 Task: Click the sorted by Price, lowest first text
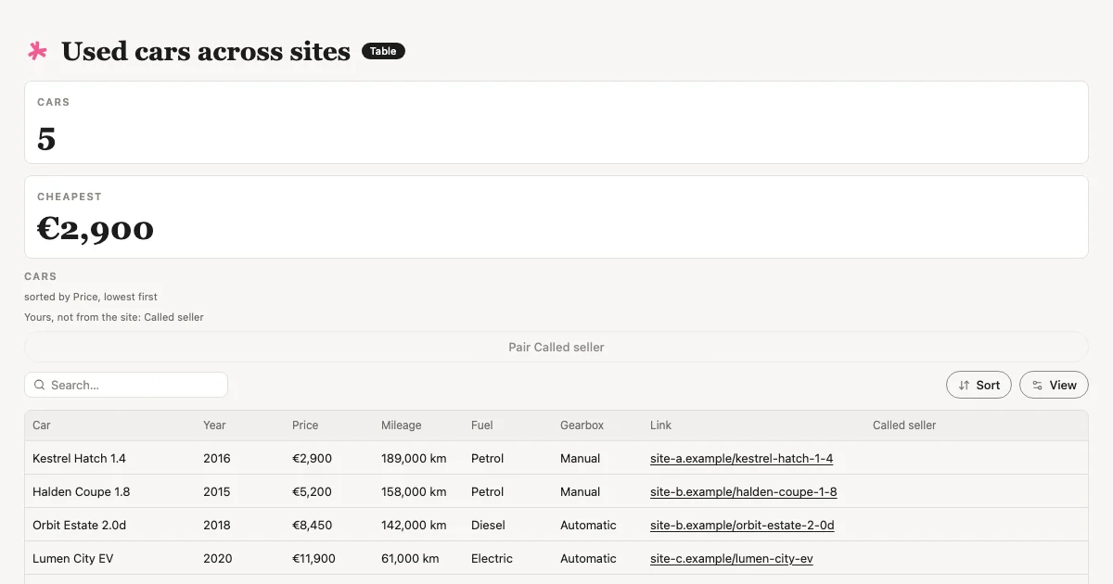point(91,297)
